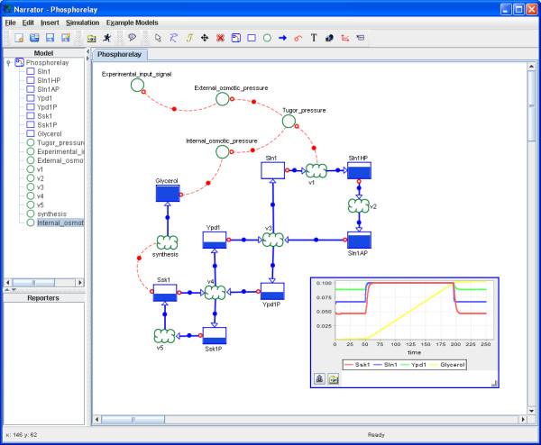Collapse the Phosphorelay tree root node
The width and height of the screenshot is (541, 445).
pos(9,64)
